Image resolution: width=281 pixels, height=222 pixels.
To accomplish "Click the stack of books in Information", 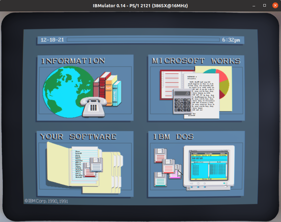I will [x=107, y=89].
